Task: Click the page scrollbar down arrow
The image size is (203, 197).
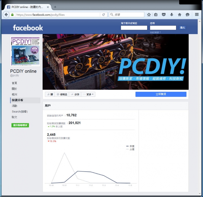Action: tap(200, 194)
